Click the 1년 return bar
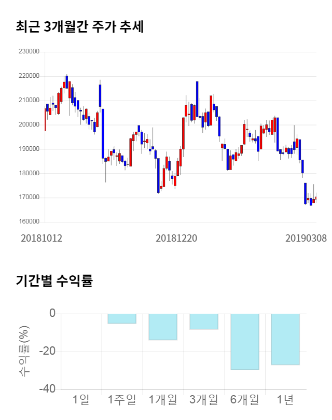 (x=285, y=339)
